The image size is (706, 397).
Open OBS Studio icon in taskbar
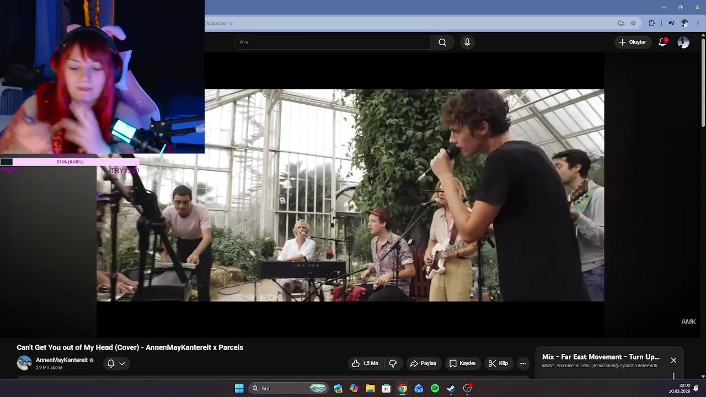pos(467,388)
